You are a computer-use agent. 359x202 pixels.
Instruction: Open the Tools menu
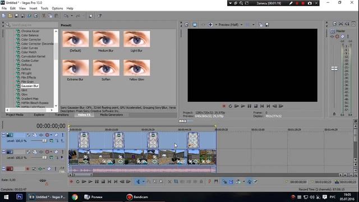[x=44, y=8]
